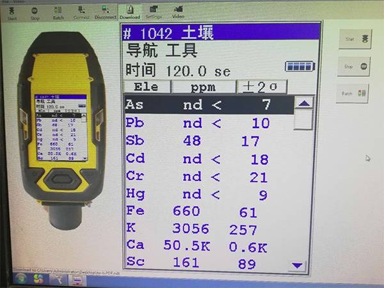Screen dimensions: 384x288
Task: Click the analyzer device's small screen
Action: pos(61,128)
